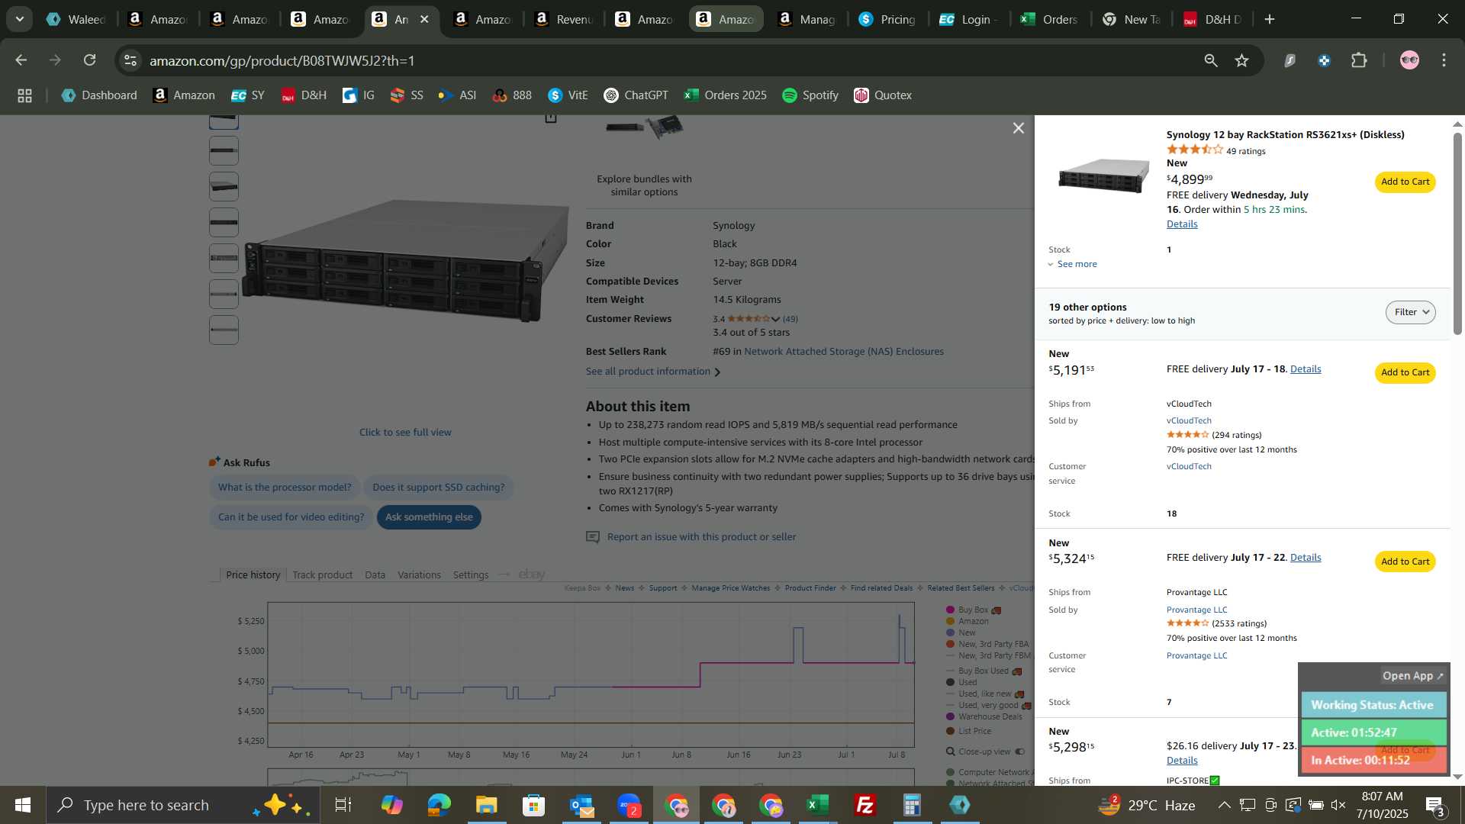Screen dimensions: 1465x824
Task: Click the offers panel vertical scrollbar
Action: point(1457,233)
